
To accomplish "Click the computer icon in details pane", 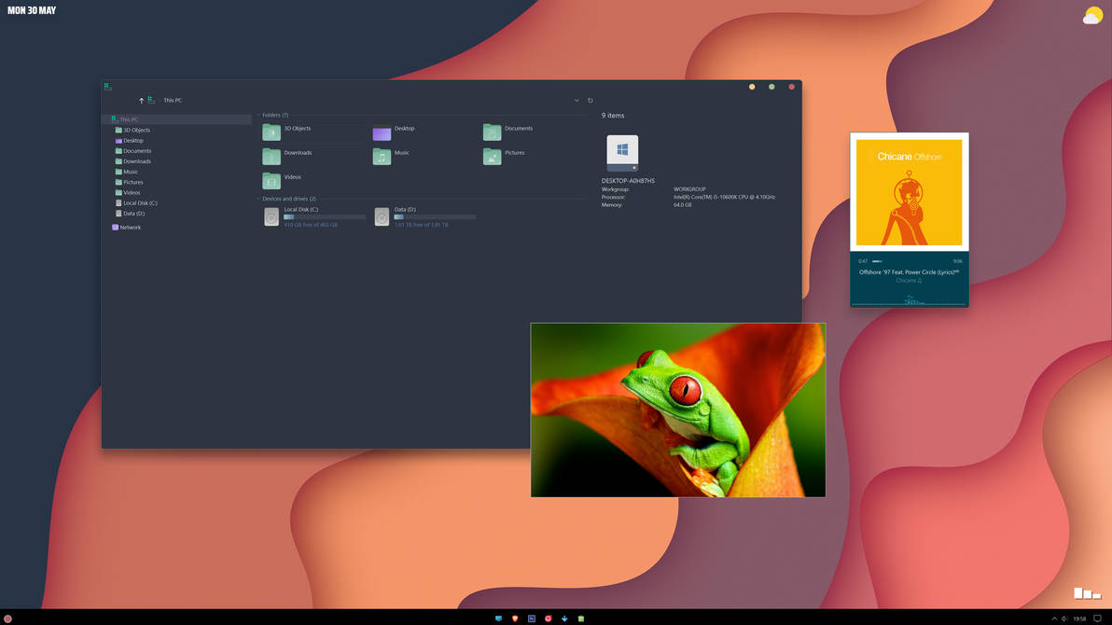I will coord(622,153).
